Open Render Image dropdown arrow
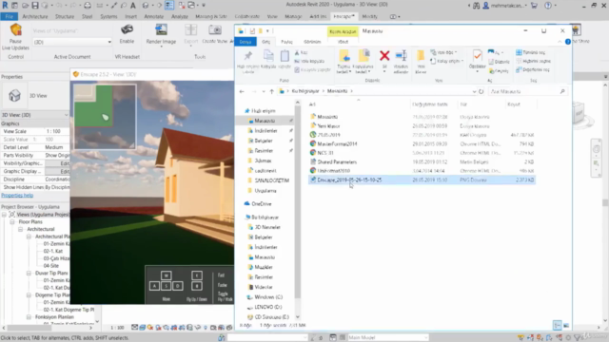 [161, 47]
